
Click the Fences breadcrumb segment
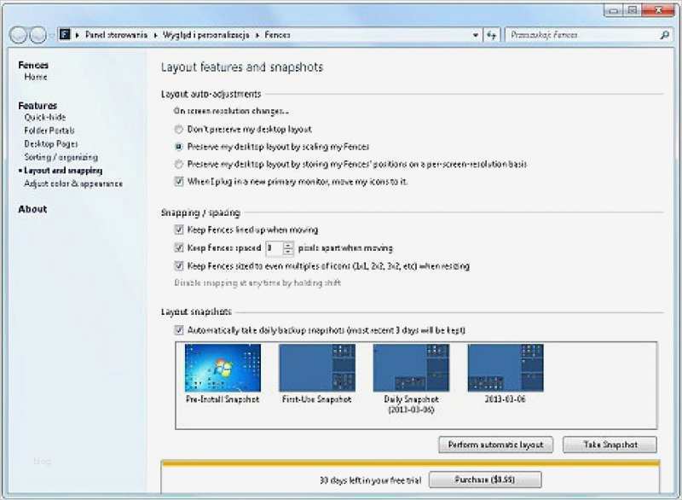278,35
